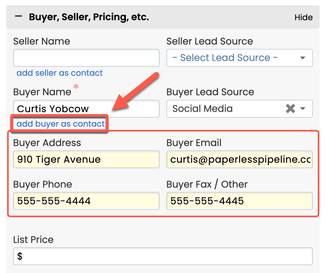
Task: Click the Buyer Fax / Other field
Action: 239,201
